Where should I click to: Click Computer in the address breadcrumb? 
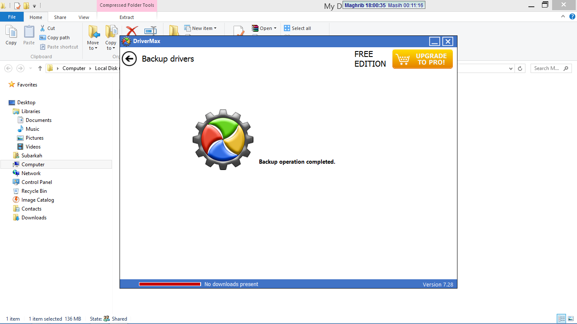74,68
